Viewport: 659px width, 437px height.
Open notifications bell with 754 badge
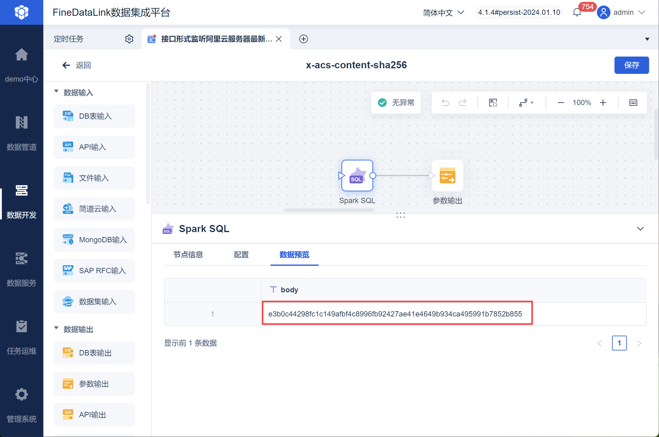click(577, 12)
